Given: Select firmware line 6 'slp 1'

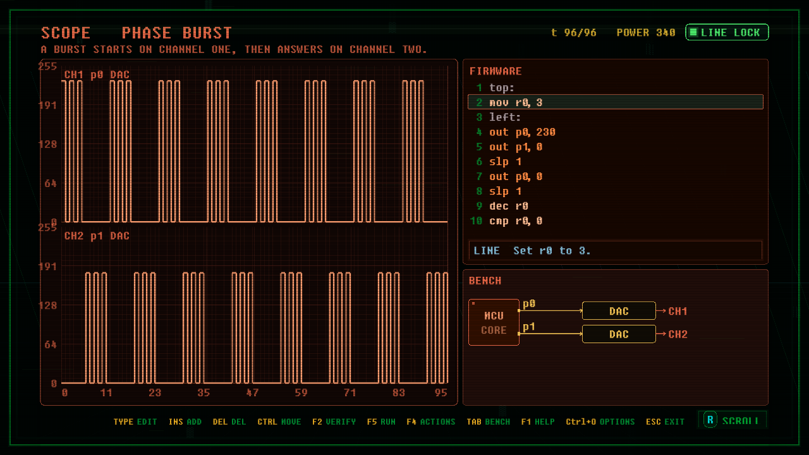Looking at the screenshot, I should pyautogui.click(x=616, y=162).
